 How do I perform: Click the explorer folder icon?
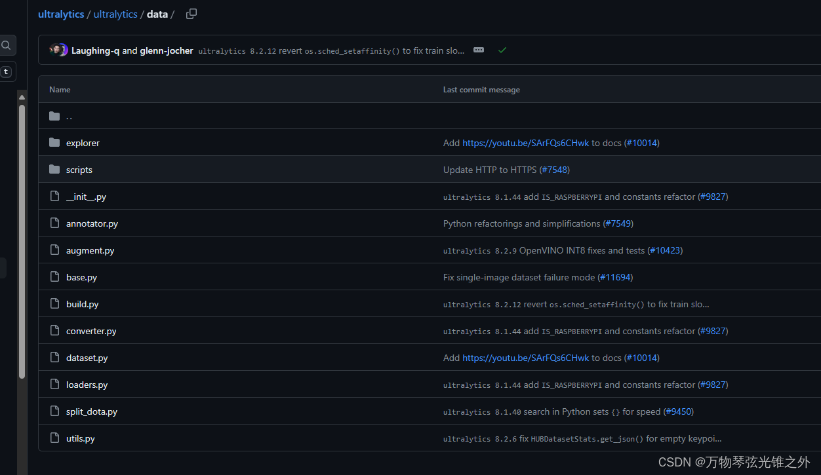click(54, 143)
